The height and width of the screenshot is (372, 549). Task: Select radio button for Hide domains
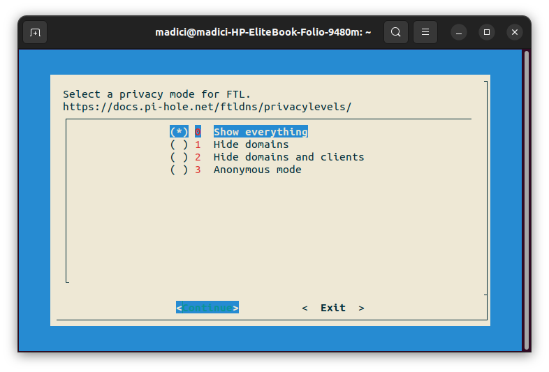(179, 144)
